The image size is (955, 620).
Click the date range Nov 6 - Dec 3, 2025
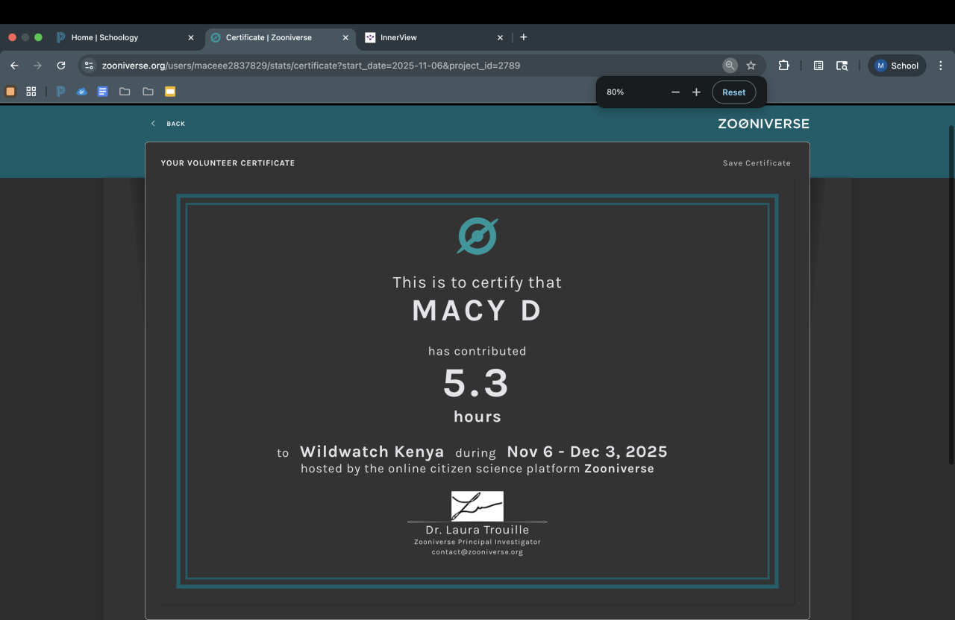pos(587,452)
